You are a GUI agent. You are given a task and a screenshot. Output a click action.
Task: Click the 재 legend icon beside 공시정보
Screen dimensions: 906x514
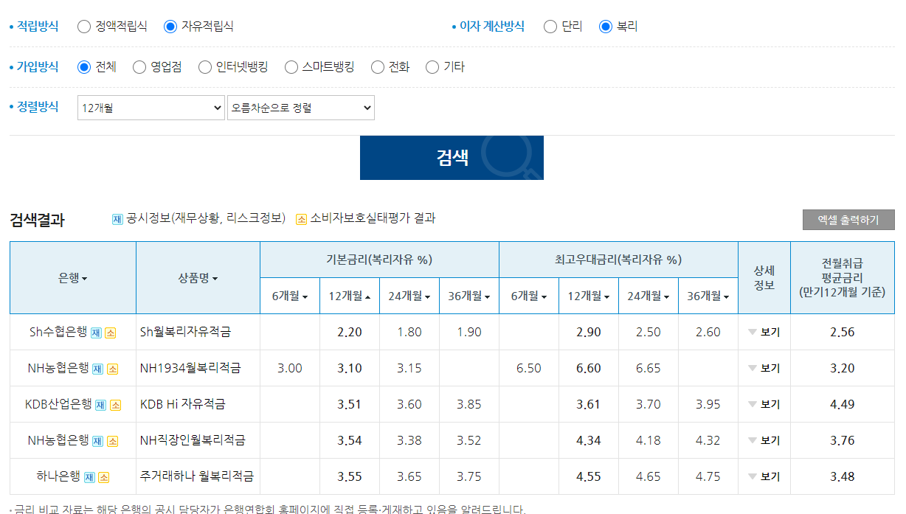click(x=117, y=219)
